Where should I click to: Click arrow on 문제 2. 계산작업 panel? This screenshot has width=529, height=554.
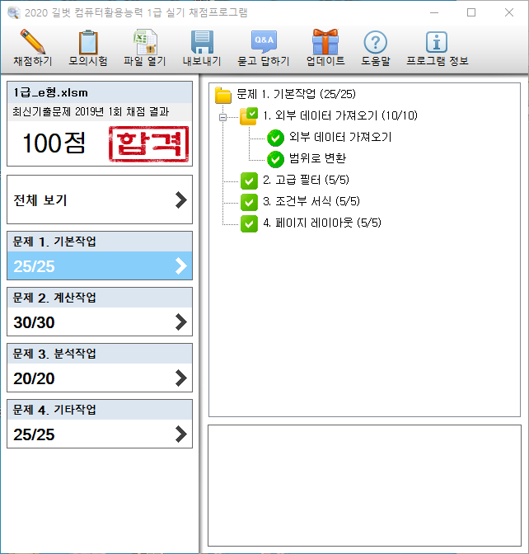click(181, 322)
